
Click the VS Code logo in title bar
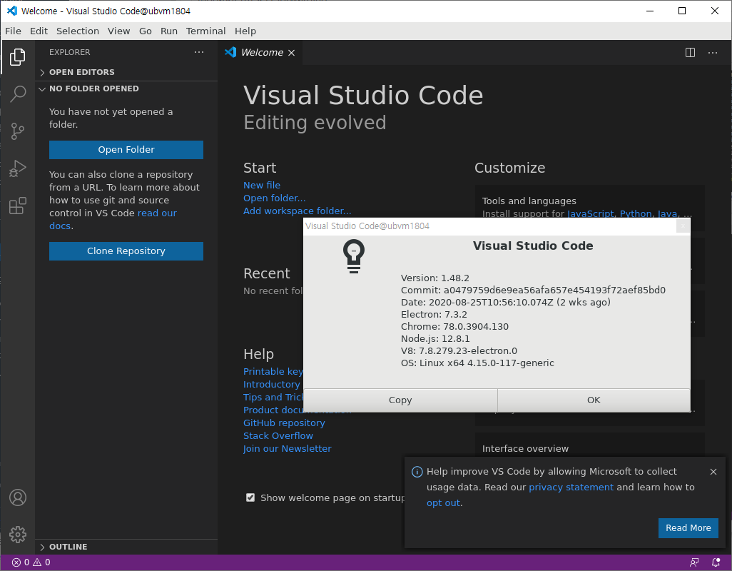(x=11, y=11)
